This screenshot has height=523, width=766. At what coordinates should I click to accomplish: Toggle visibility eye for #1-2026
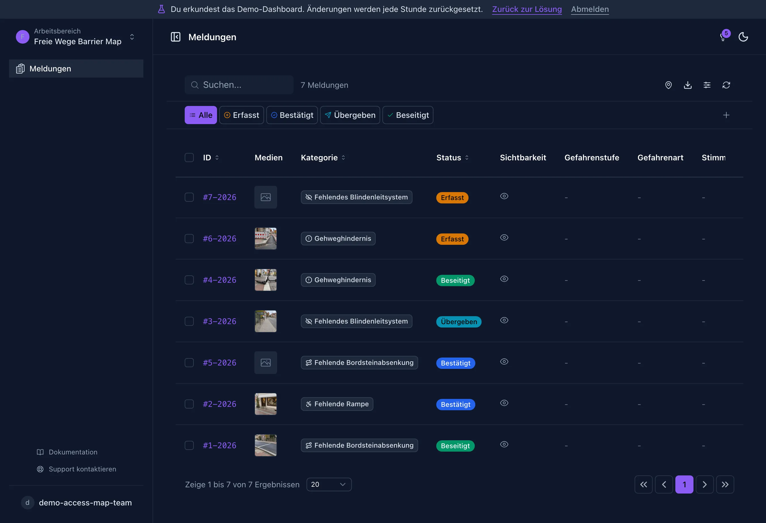click(504, 444)
